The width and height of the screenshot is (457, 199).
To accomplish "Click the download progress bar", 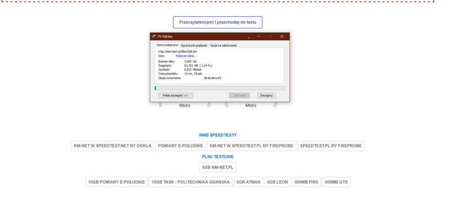I will (220, 88).
